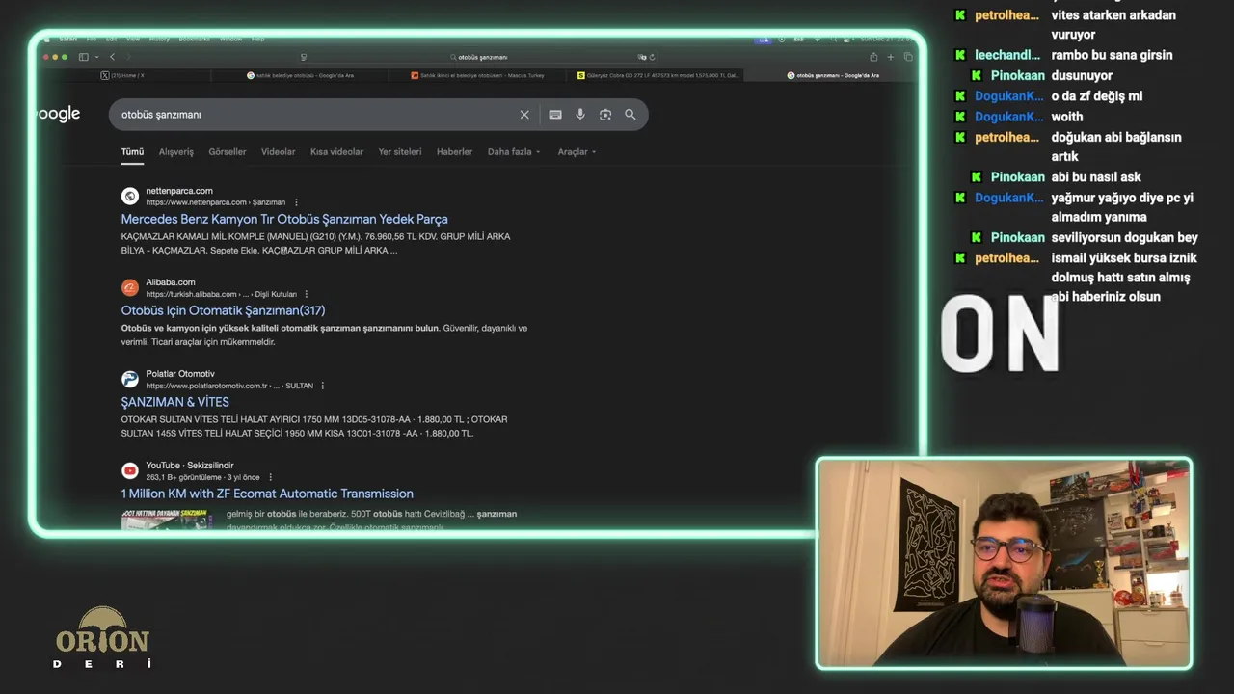Image resolution: width=1234 pixels, height=694 pixels.
Task: Switch to the Kısa videolar search tab
Action: [336, 152]
